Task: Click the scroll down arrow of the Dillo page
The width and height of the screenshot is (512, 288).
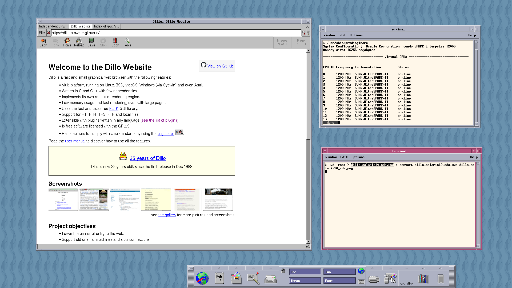Action: tap(308, 242)
